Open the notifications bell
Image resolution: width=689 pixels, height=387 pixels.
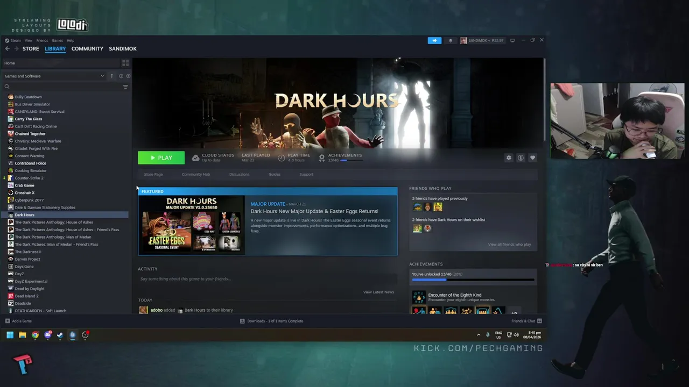click(451, 40)
